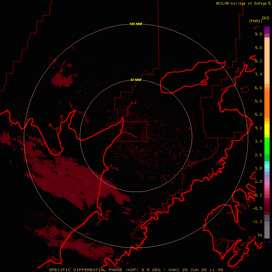The width and height of the screenshot is (272, 272).
Task: Click the KAKC station identifier in the footer
Action: 174,270
